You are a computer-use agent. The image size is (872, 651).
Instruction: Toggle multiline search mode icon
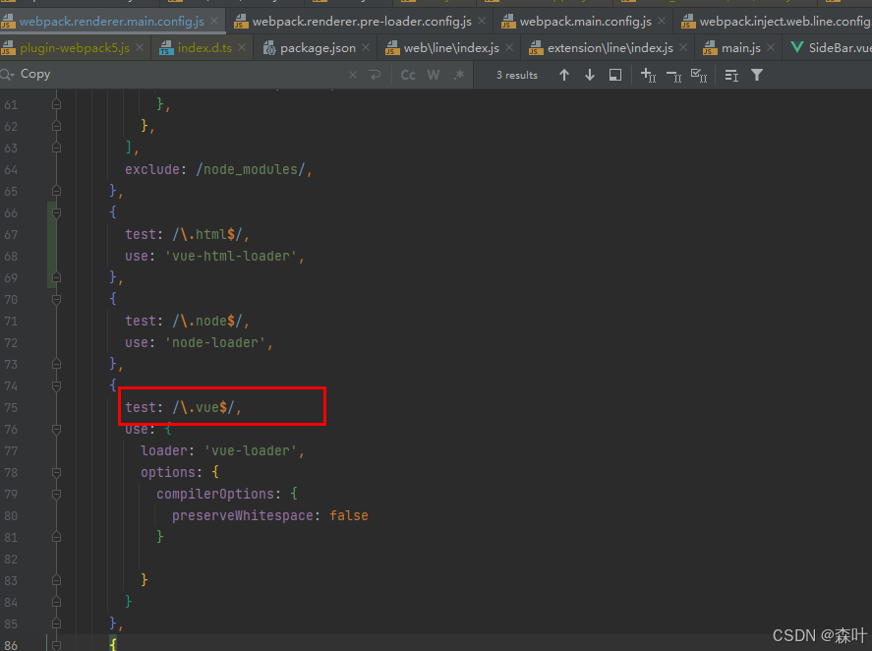coord(728,75)
